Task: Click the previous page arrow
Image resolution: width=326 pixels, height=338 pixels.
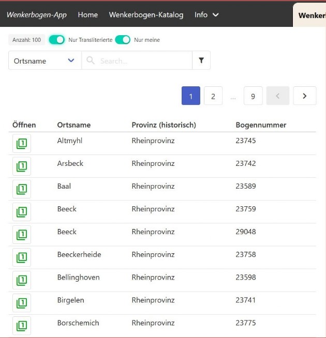Action: (278, 96)
